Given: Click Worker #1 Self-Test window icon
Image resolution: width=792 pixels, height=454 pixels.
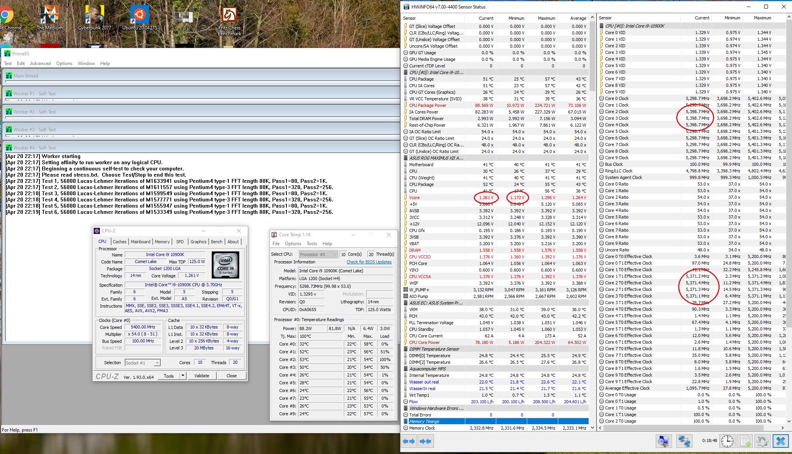Looking at the screenshot, I should [9, 93].
